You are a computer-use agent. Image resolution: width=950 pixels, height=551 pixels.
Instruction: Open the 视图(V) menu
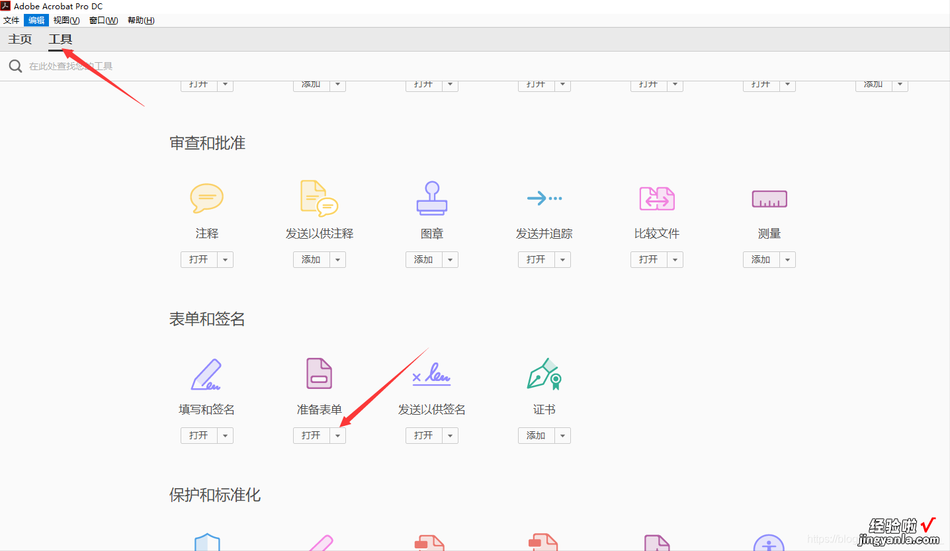(67, 21)
